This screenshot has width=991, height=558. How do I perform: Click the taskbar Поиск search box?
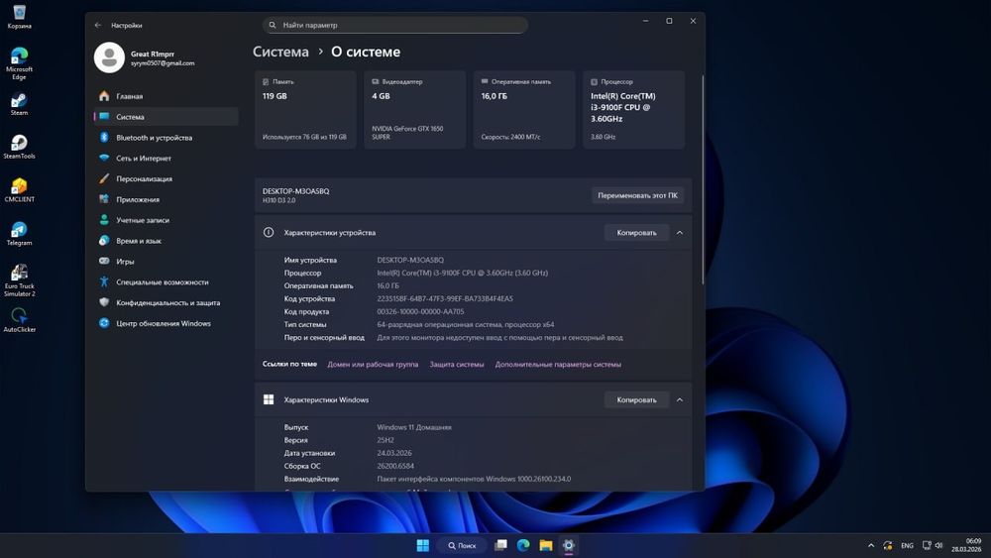point(462,545)
